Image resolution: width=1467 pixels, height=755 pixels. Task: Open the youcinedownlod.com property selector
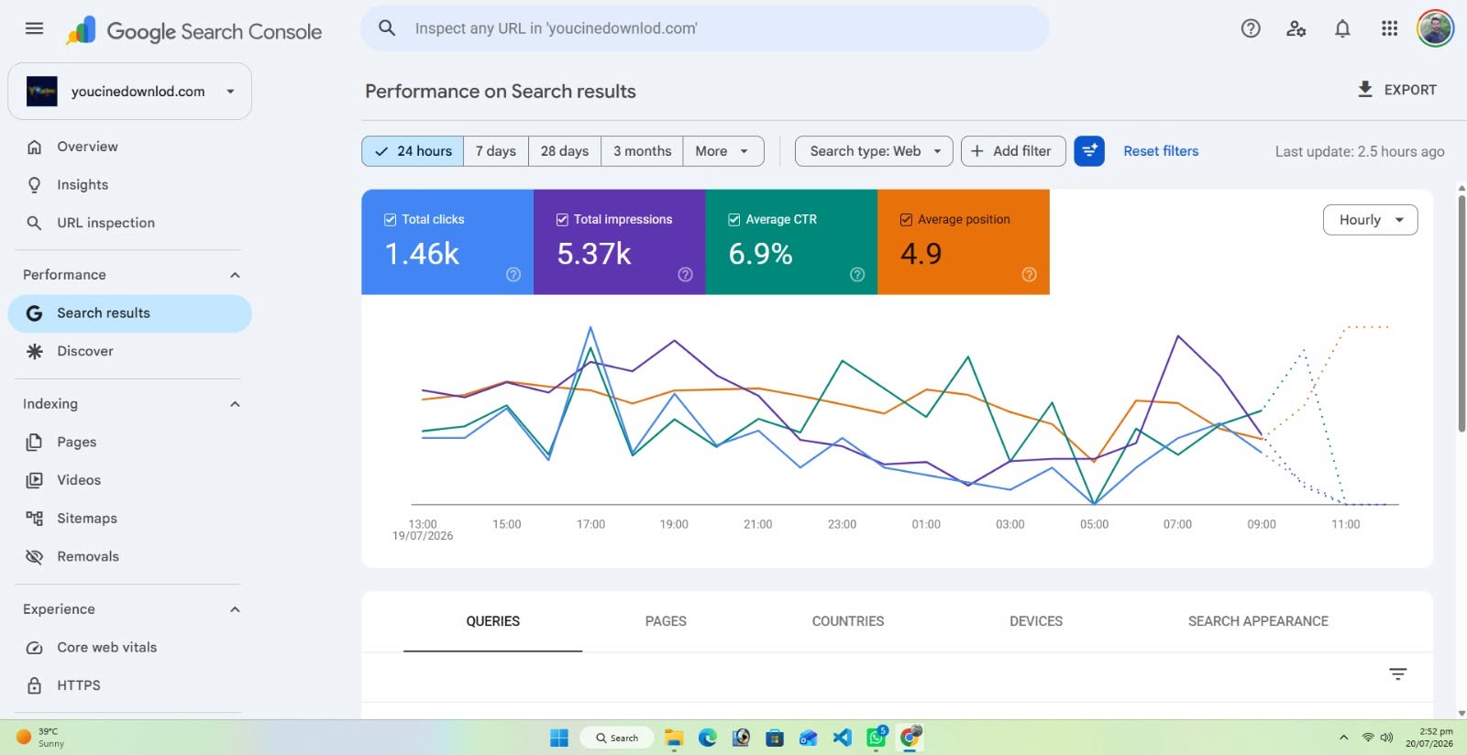(129, 92)
